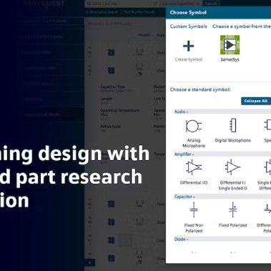Click the Collapse All button
Viewport: 271px width, 271px height.
(x=256, y=101)
